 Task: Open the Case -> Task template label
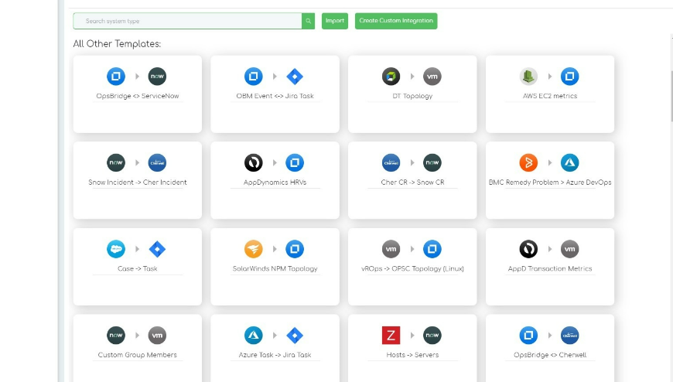[138, 268]
